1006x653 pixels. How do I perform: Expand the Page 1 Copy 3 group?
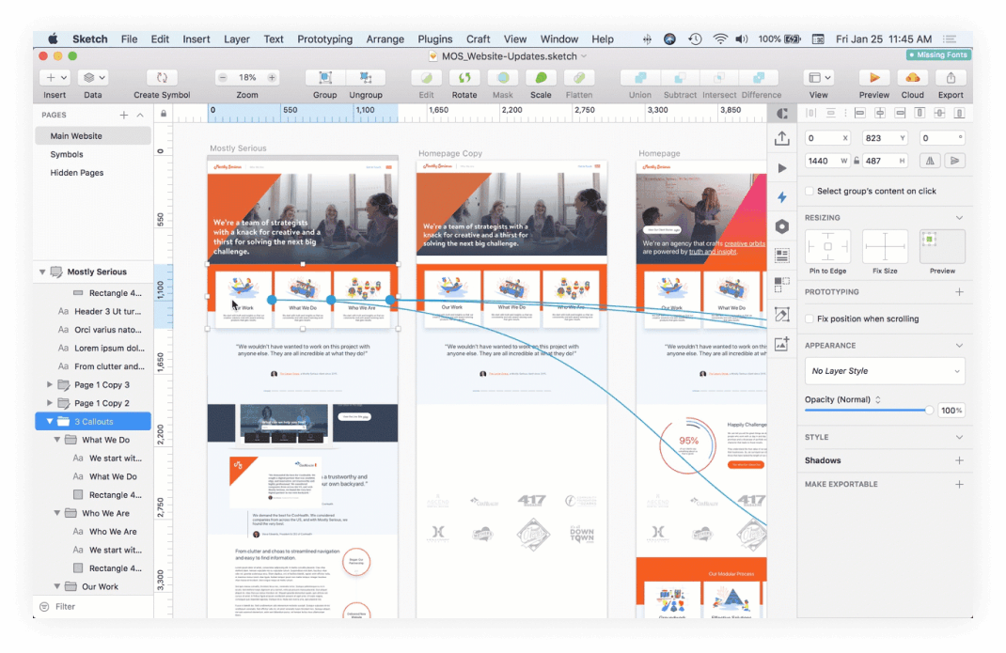50,385
